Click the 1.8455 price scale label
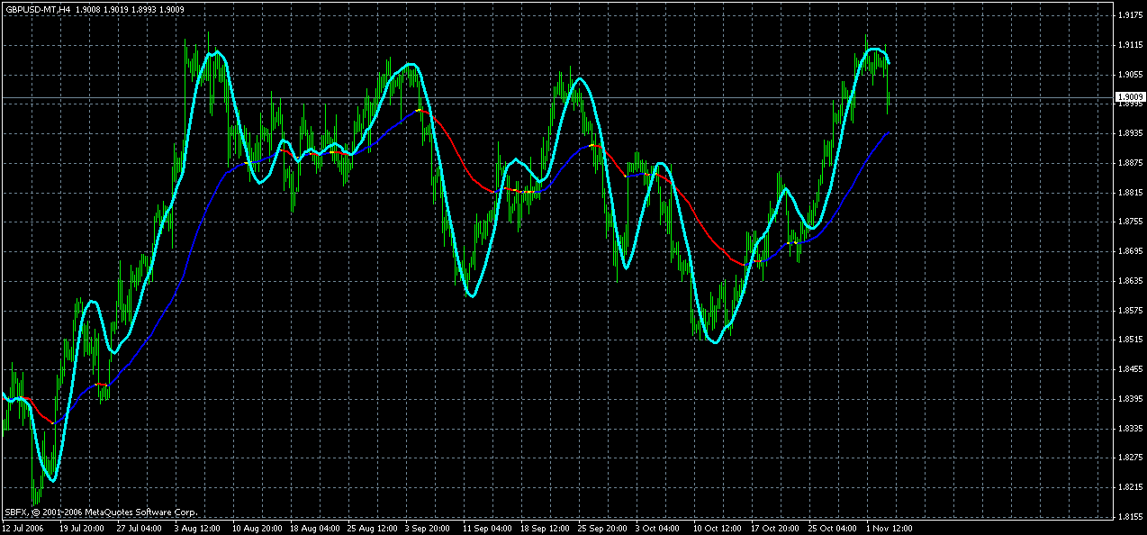This screenshot has height=535, width=1147. click(x=1130, y=369)
